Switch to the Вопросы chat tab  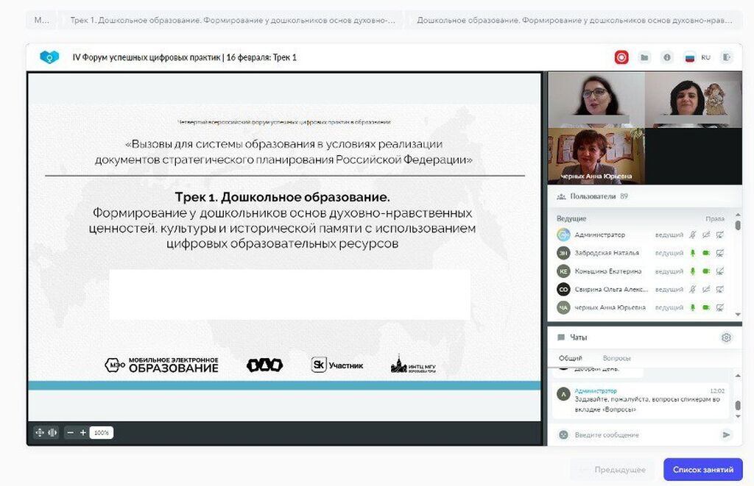point(616,358)
